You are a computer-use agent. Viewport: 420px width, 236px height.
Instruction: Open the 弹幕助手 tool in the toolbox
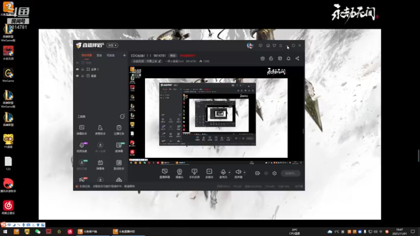point(82,130)
